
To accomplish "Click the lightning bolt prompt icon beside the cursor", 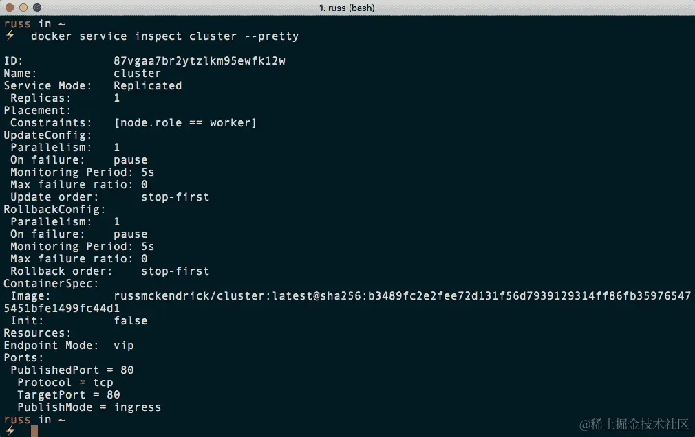I will (x=10, y=431).
